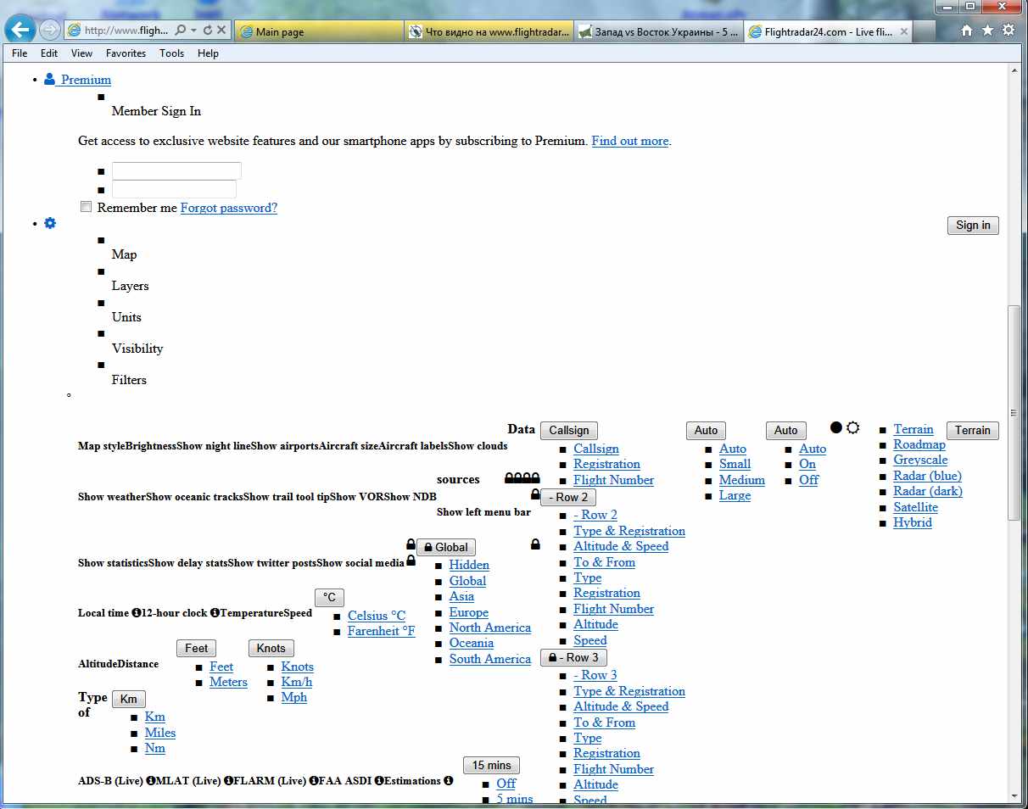Choose the Radar (blue) link

pos(928,476)
